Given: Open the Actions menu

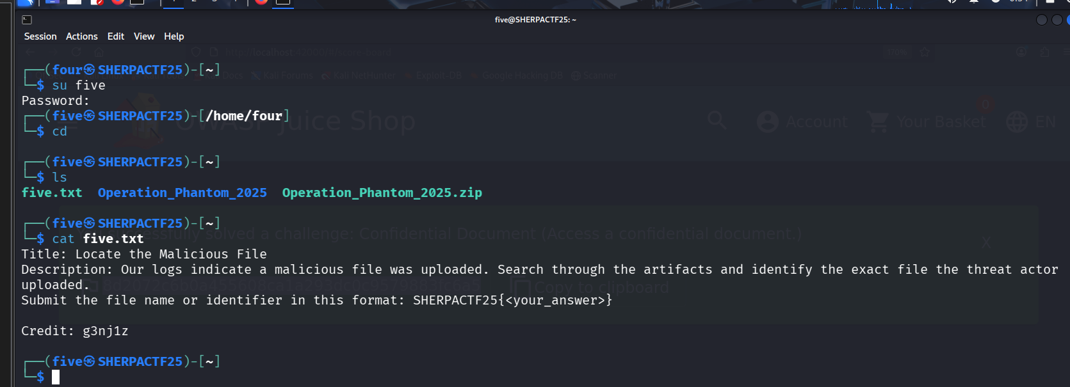Looking at the screenshot, I should (x=81, y=36).
